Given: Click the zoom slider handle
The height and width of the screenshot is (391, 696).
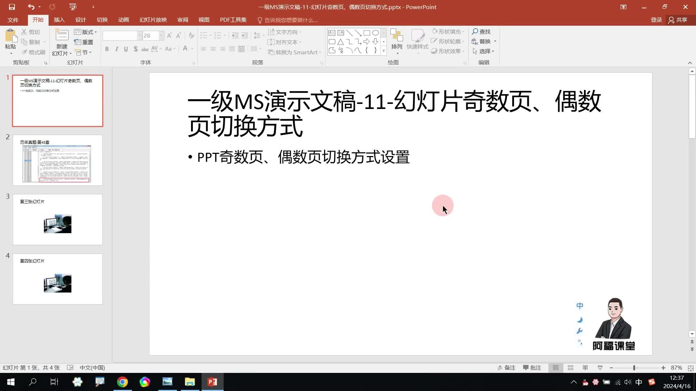Looking at the screenshot, I should pos(634,368).
